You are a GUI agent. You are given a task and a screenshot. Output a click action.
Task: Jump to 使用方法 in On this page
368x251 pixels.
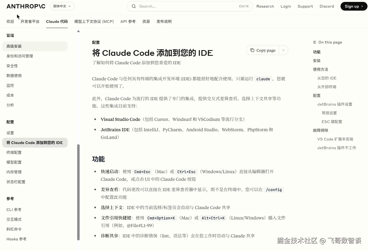[320, 69]
